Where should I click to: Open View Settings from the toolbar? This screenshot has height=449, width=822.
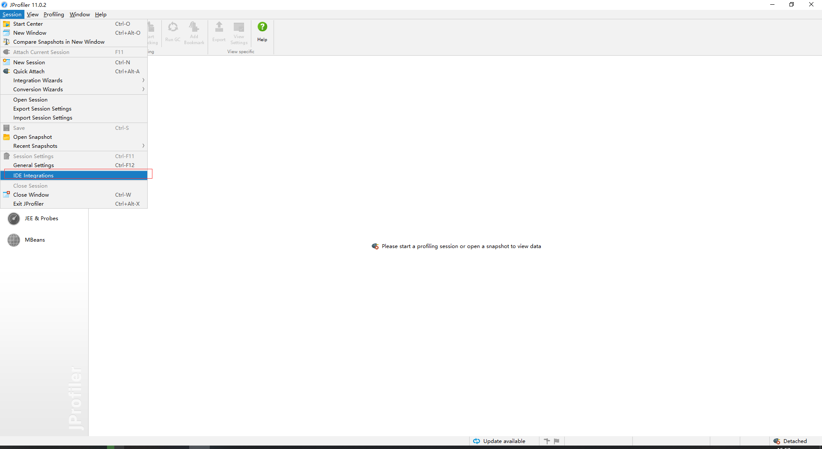point(239,33)
